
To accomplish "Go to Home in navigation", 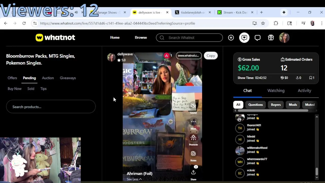I will click(115, 38).
